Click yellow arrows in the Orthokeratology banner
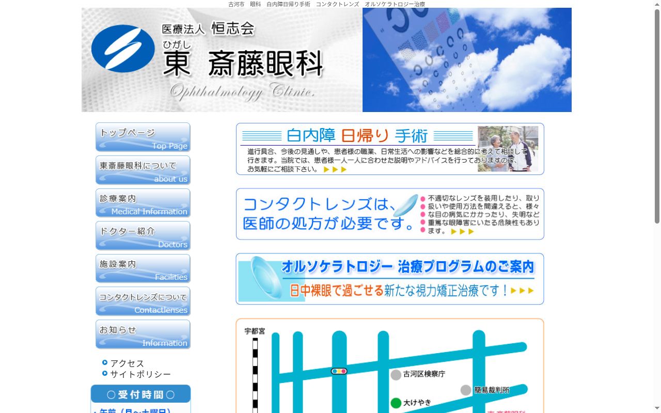This screenshot has width=661, height=413. tap(522, 291)
